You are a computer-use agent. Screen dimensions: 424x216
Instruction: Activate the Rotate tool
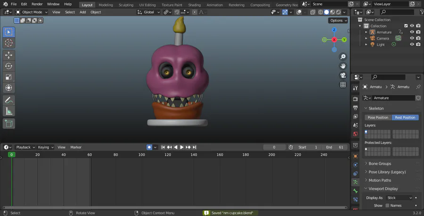(8, 66)
